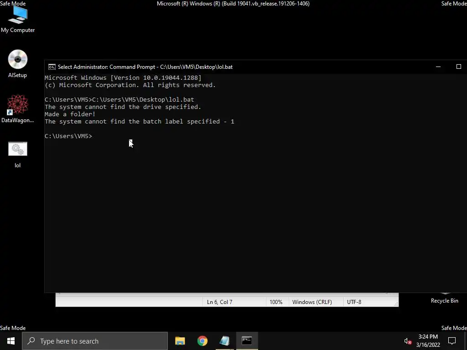Open File Explorer from the taskbar
The width and height of the screenshot is (467, 350).
pos(180,341)
